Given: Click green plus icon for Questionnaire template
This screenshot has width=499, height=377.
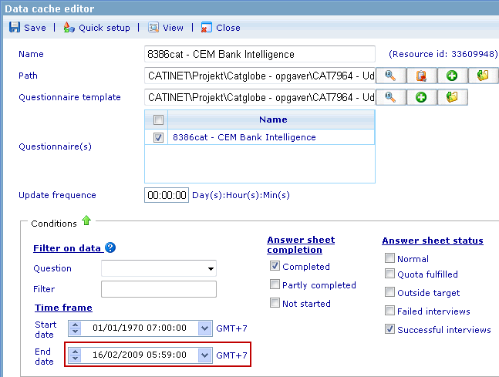Looking at the screenshot, I should 422,97.
